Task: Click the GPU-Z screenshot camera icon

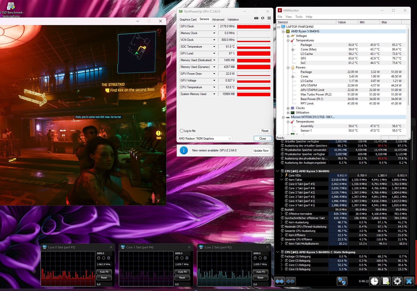Action: 256,18
